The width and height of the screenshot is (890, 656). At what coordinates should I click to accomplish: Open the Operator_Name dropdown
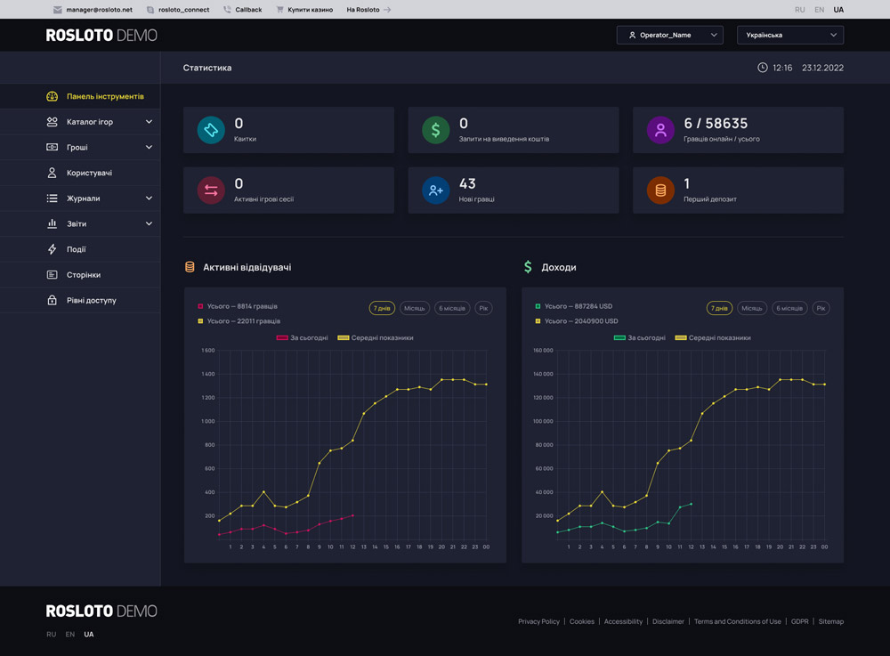669,36
